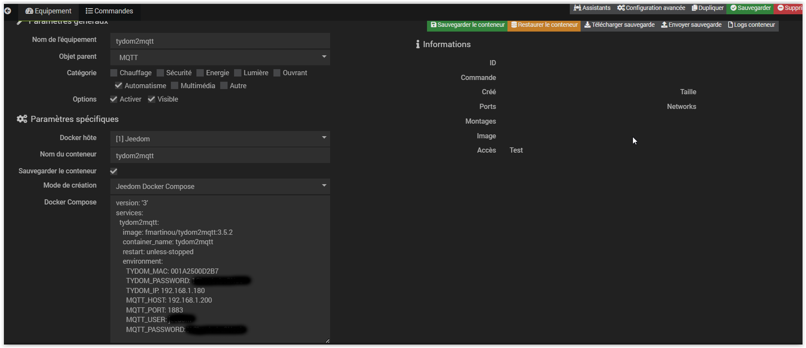This screenshot has height=348, width=806.
Task: Toggle the Ouvrant category checkbox
Action: click(277, 73)
